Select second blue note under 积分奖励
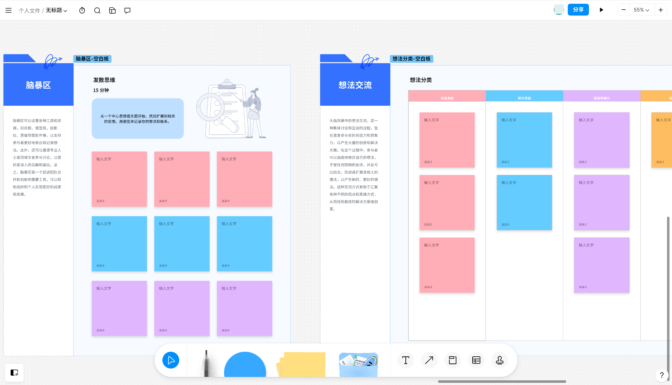 pyautogui.click(x=524, y=202)
